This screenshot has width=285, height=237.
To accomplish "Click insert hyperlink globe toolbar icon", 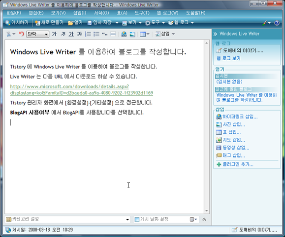I will [124, 34].
